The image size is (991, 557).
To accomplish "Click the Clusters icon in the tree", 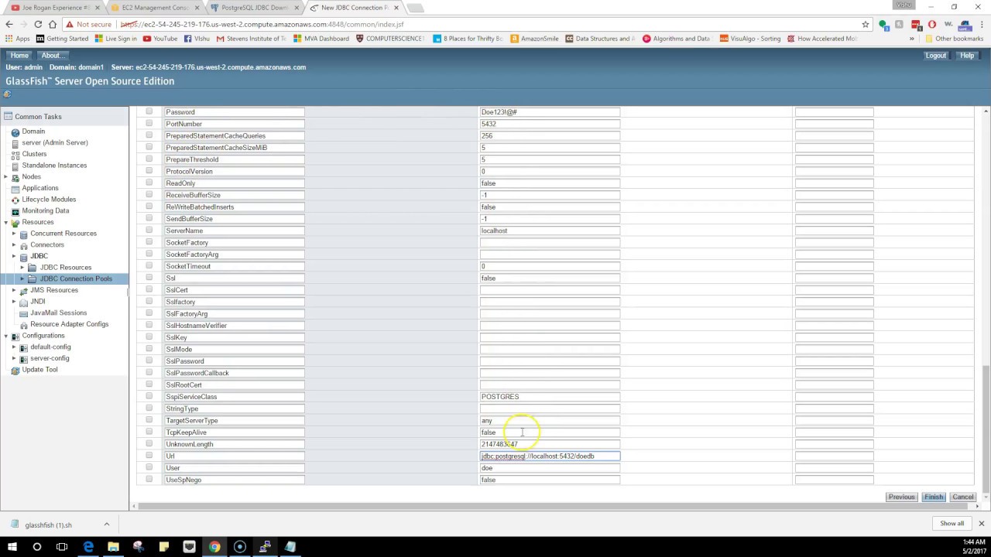I will coord(15,155).
